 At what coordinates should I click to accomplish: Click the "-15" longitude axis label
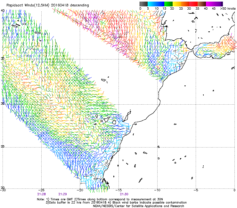click(118, 190)
